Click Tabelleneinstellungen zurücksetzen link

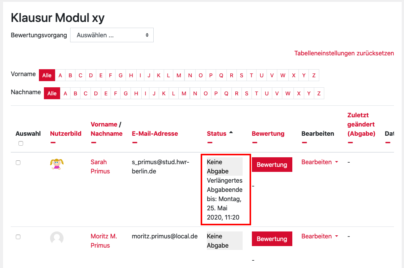[344, 53]
